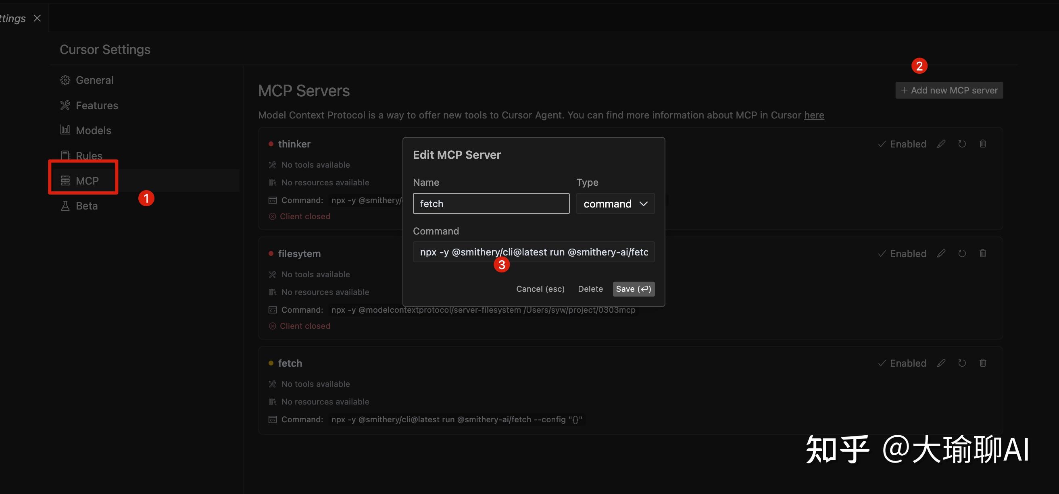The image size is (1059, 494).
Task: Edit the fetch server with pencil icon
Action: [x=941, y=363]
